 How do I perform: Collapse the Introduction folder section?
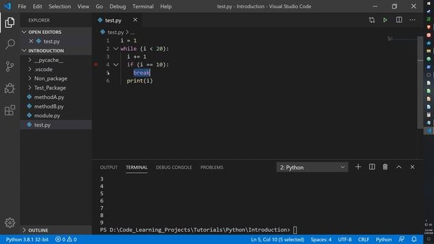pyautogui.click(x=56, y=51)
